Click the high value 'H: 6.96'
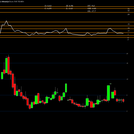 pyautogui.click(x=70, y=6)
